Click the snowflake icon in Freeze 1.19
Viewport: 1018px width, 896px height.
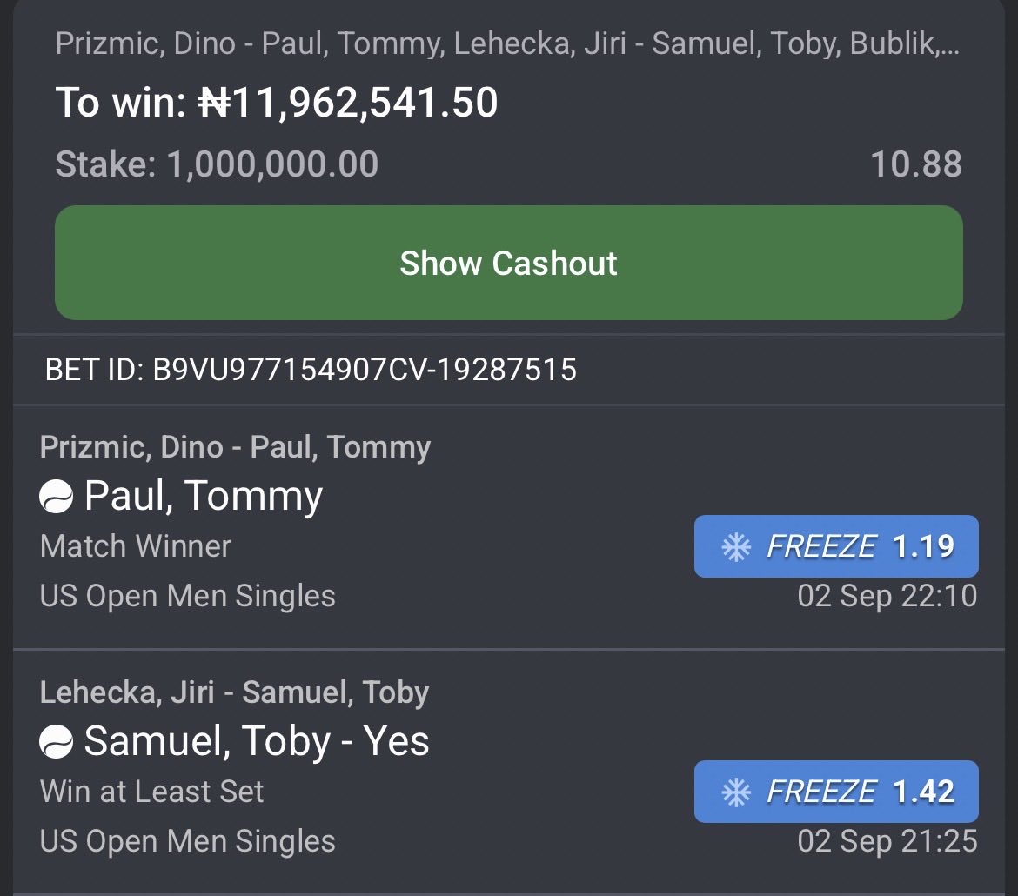pos(736,546)
